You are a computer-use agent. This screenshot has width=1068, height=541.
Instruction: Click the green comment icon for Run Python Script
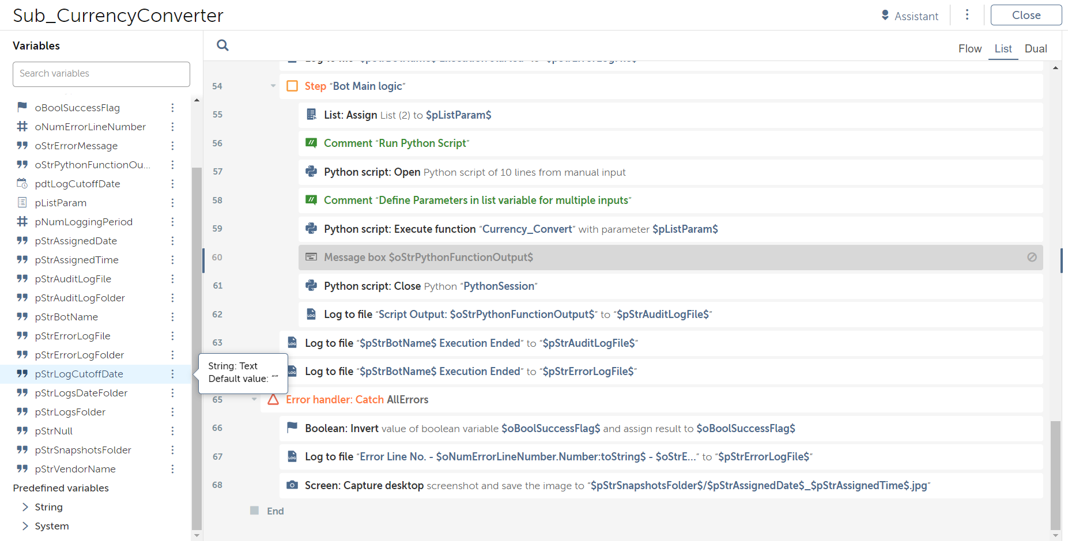click(x=311, y=143)
